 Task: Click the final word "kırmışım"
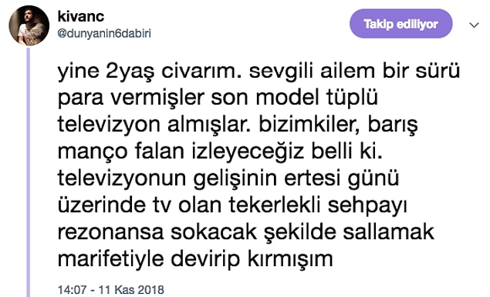pyautogui.click(x=290, y=259)
